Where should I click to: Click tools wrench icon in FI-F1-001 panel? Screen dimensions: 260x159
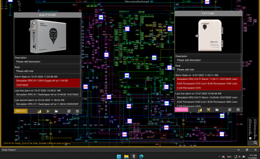tap(208, 110)
